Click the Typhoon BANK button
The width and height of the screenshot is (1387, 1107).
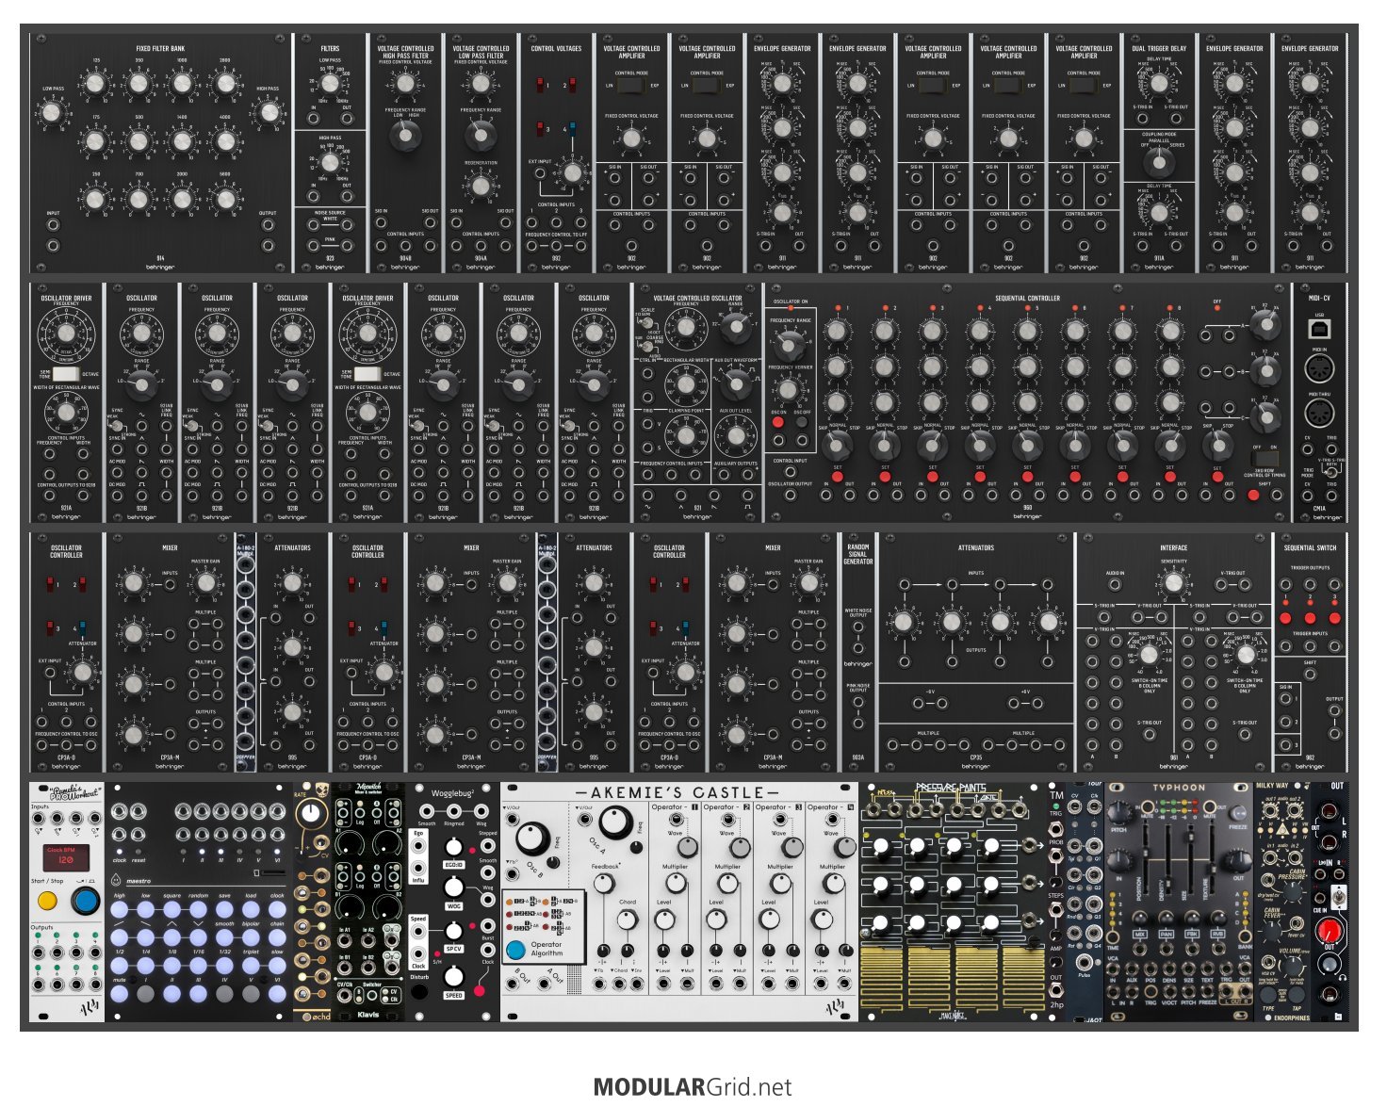pyautogui.click(x=1246, y=936)
